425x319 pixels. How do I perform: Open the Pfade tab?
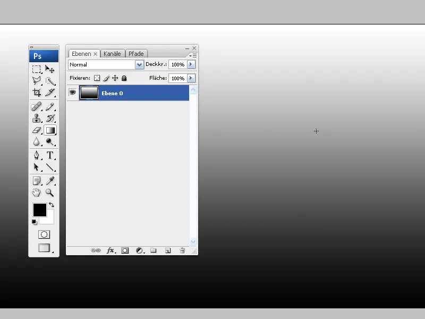click(x=136, y=53)
